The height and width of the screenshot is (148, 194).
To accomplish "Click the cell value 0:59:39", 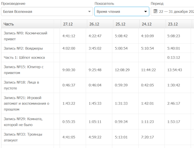I will tap(121, 85).
